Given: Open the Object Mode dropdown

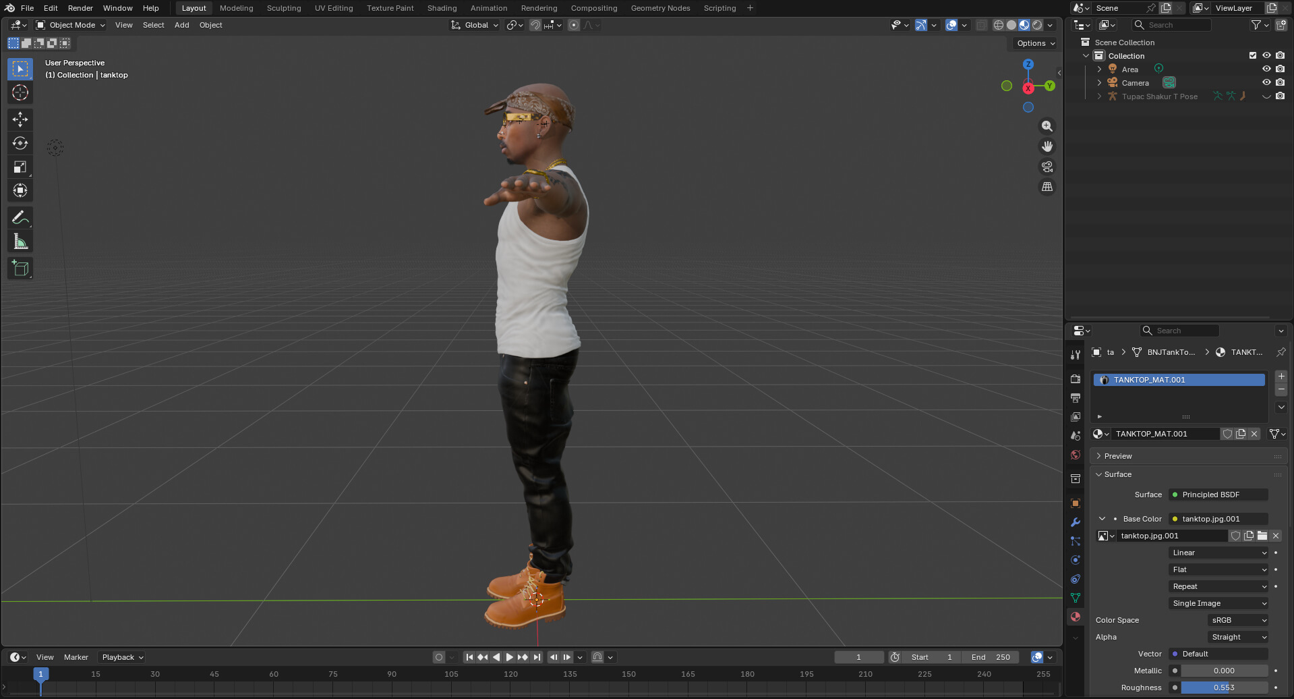Looking at the screenshot, I should [x=71, y=25].
